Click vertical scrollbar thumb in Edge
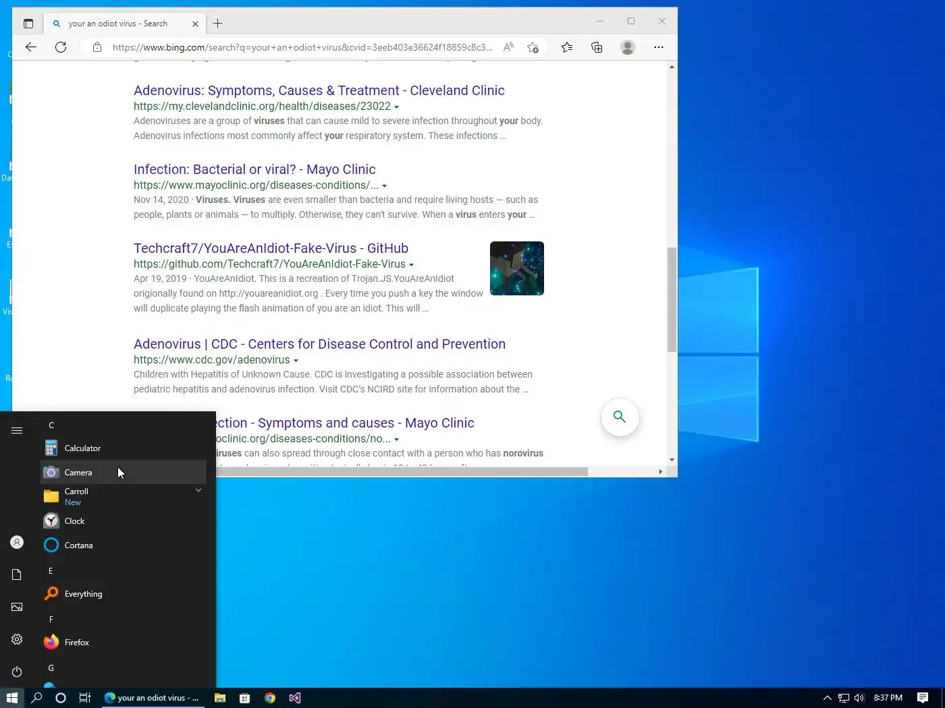Viewport: 945px width, 708px height. tap(672, 299)
